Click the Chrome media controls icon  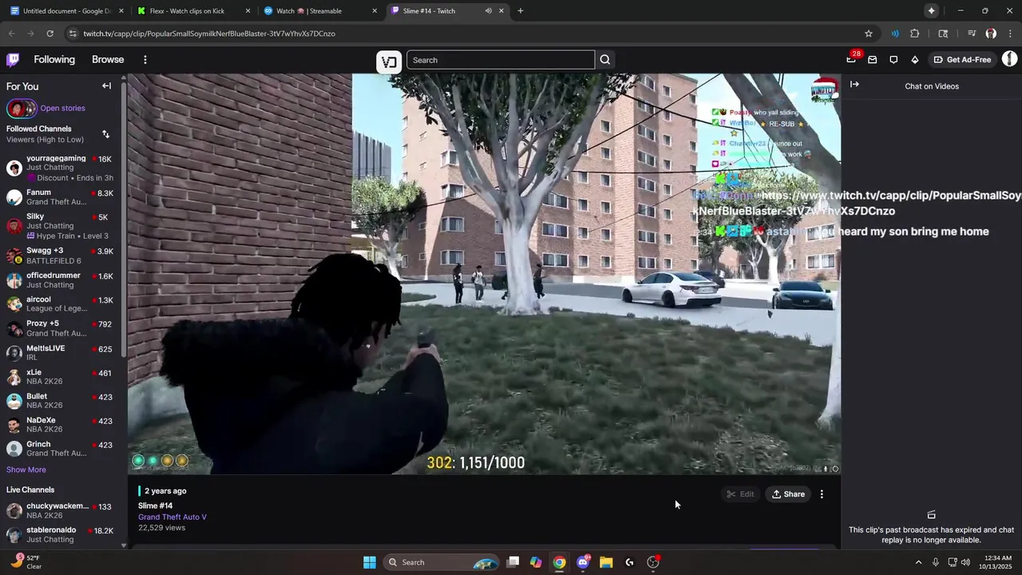coord(972,34)
